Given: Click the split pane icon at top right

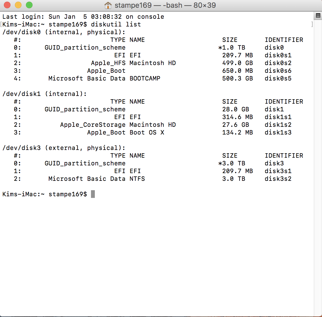Looking at the screenshot, I should pos(318,16).
